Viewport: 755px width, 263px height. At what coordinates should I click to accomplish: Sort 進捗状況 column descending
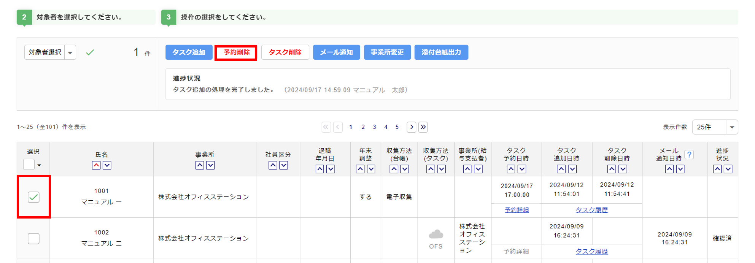pyautogui.click(x=728, y=169)
